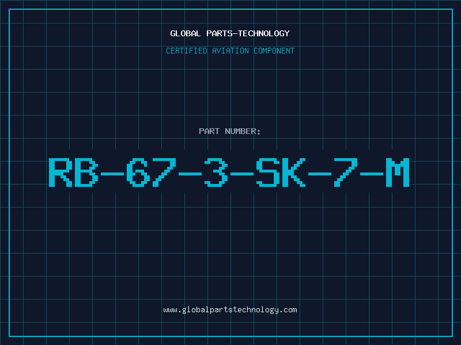Select part number RB-67-3-SK-7-M

229,172
